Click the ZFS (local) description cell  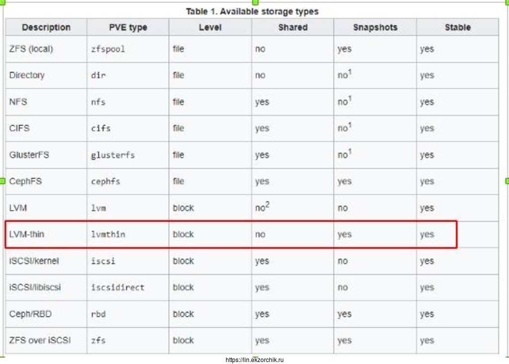click(31, 49)
